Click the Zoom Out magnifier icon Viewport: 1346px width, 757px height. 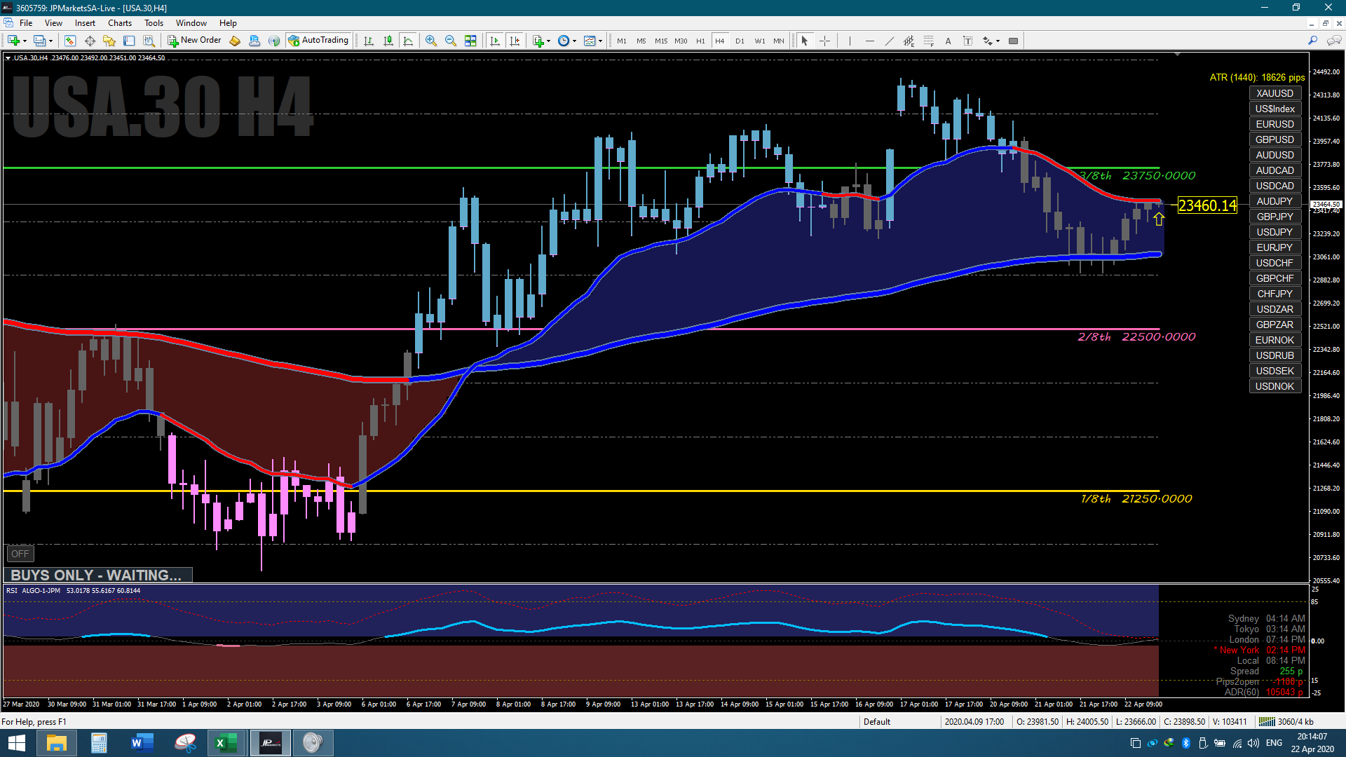pos(450,41)
